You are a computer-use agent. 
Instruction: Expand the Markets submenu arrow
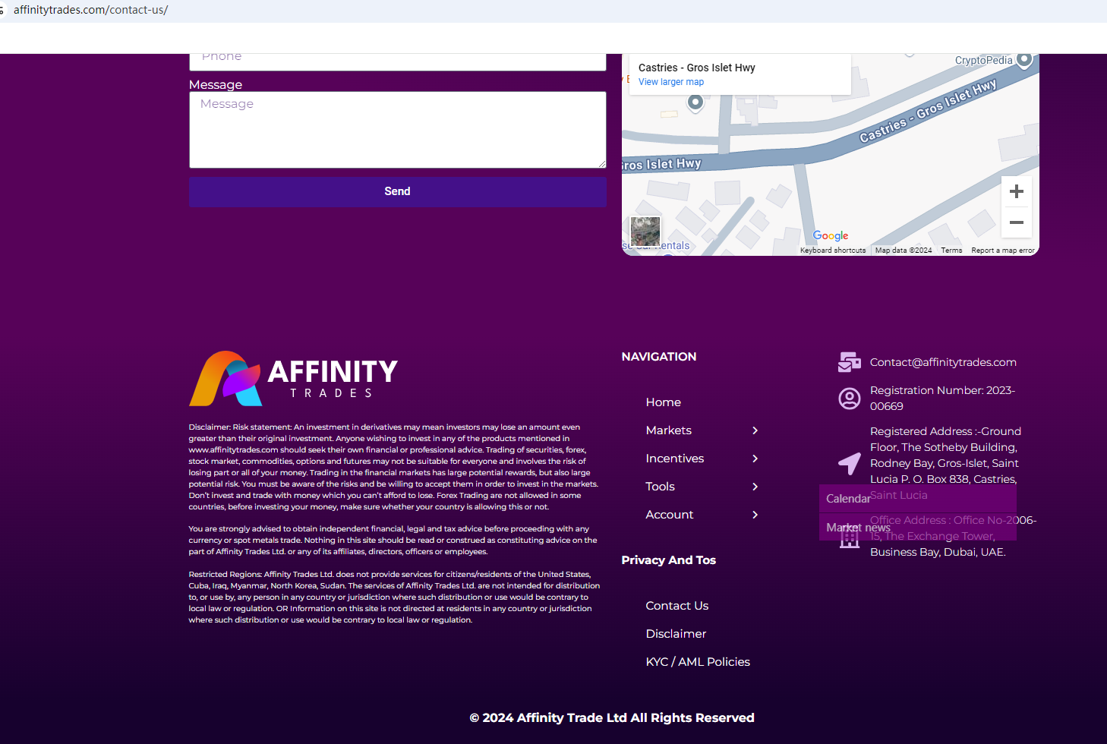[x=755, y=430]
